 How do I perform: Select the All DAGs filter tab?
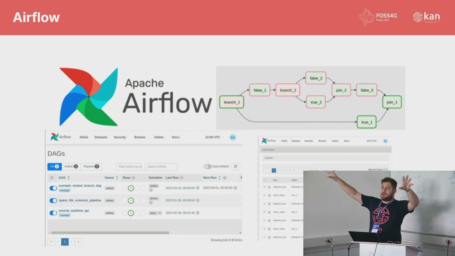point(55,166)
